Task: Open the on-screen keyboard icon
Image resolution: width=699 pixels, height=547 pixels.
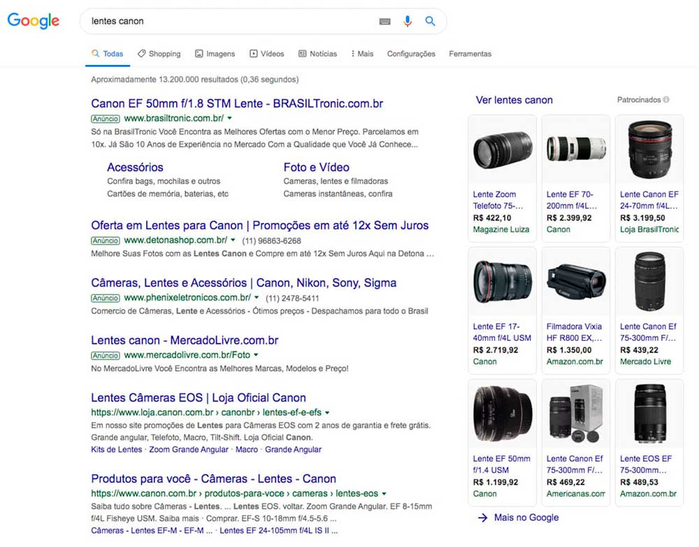Action: [x=385, y=22]
